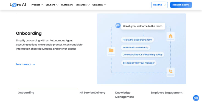The width and height of the screenshot is (202, 104).
Task: Click Connect with your onboarding buddy chip
Action: coord(143,55)
